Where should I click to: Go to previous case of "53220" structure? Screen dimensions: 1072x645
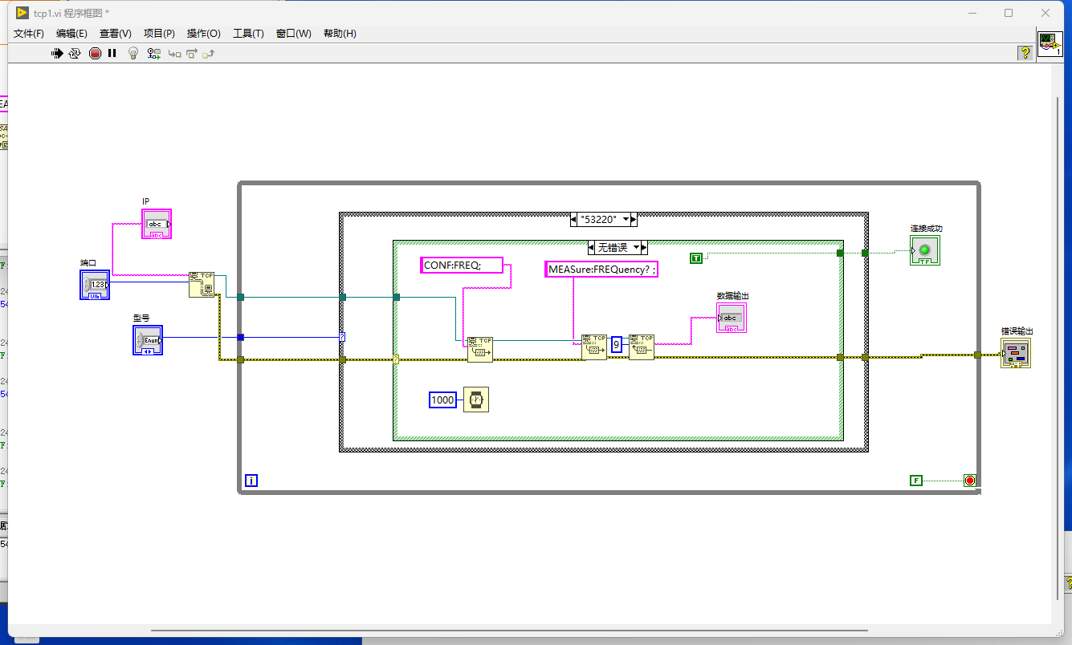pyautogui.click(x=573, y=219)
